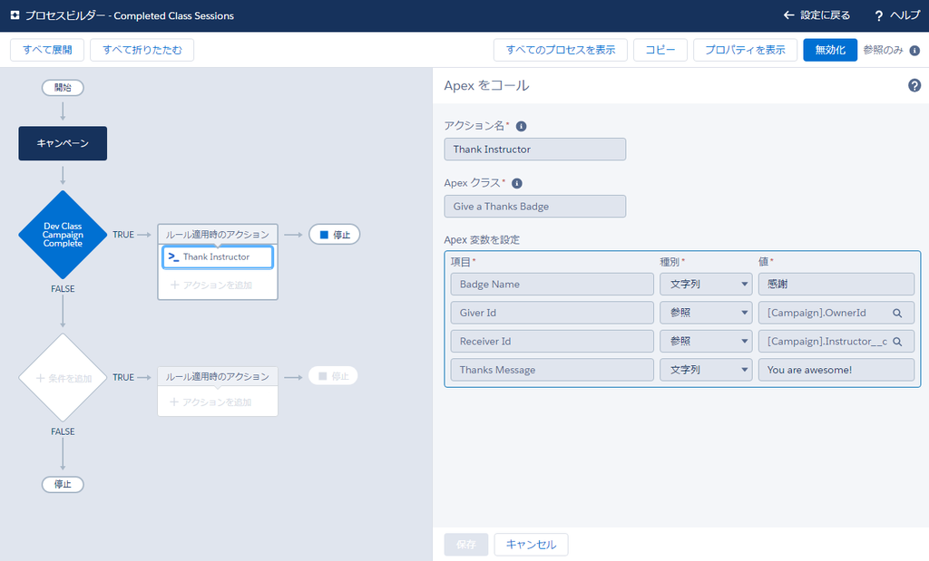This screenshot has width=929, height=561.
Task: Click the Apex 変数を設定 label
Action: point(482,239)
